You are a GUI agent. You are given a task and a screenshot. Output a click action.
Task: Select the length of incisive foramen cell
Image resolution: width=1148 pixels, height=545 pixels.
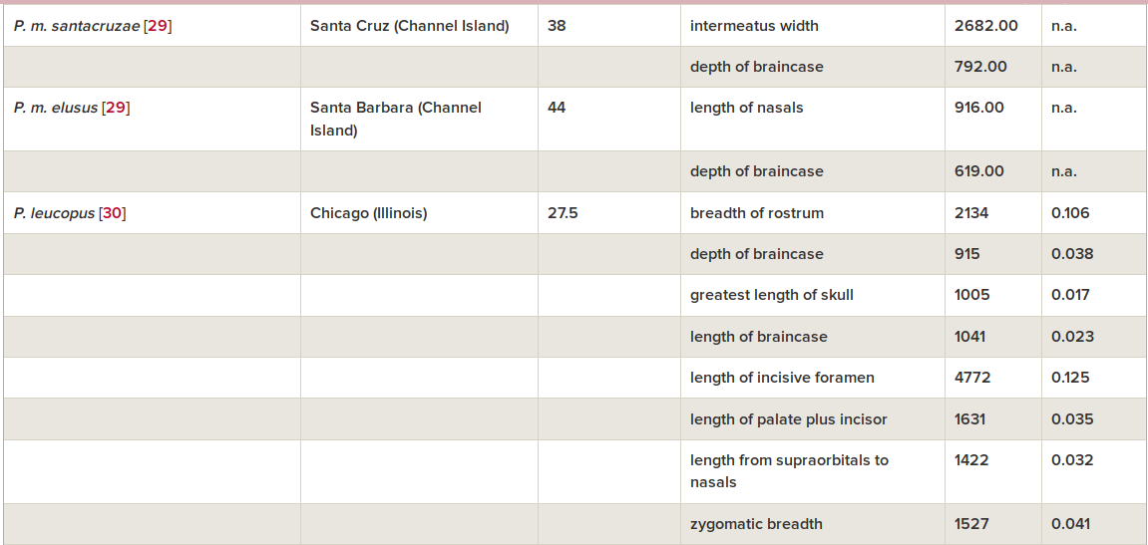[x=813, y=378]
